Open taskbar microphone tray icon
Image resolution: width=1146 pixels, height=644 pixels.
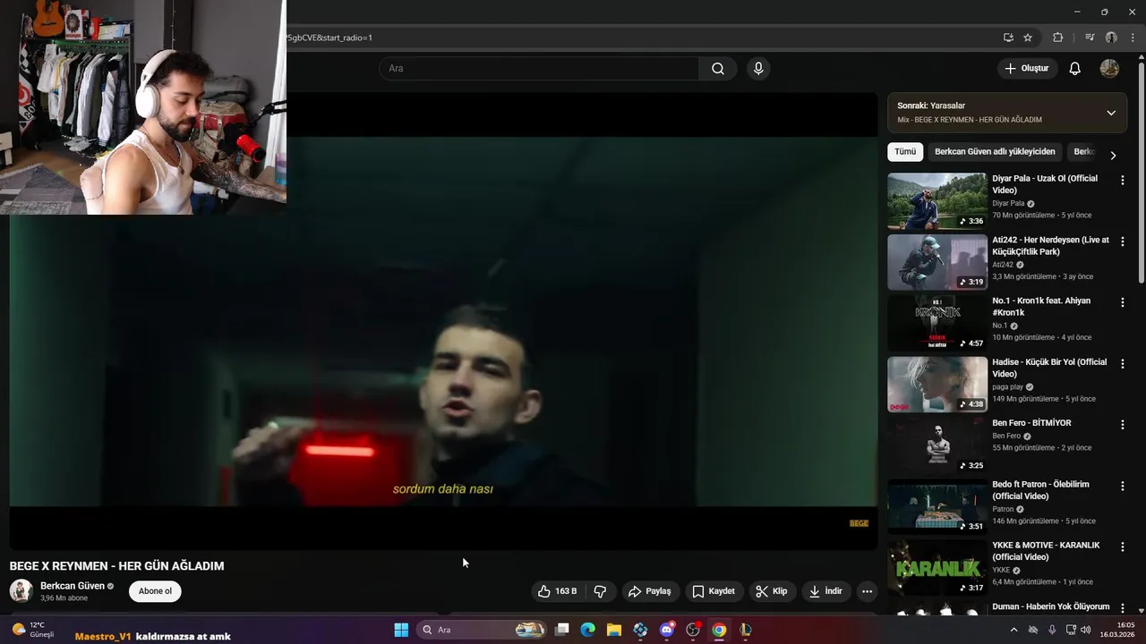(1052, 630)
